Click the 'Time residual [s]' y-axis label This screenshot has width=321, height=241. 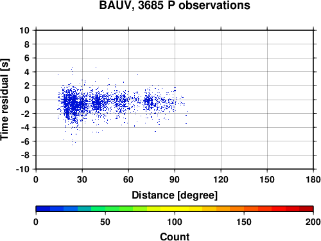[x=4, y=100]
